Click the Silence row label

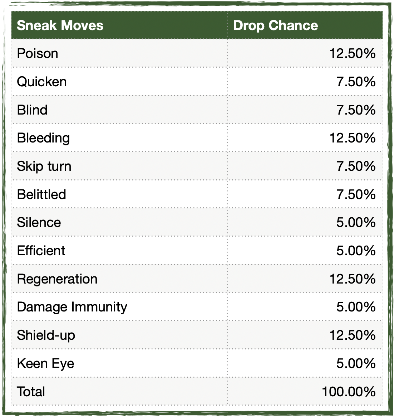coord(39,222)
